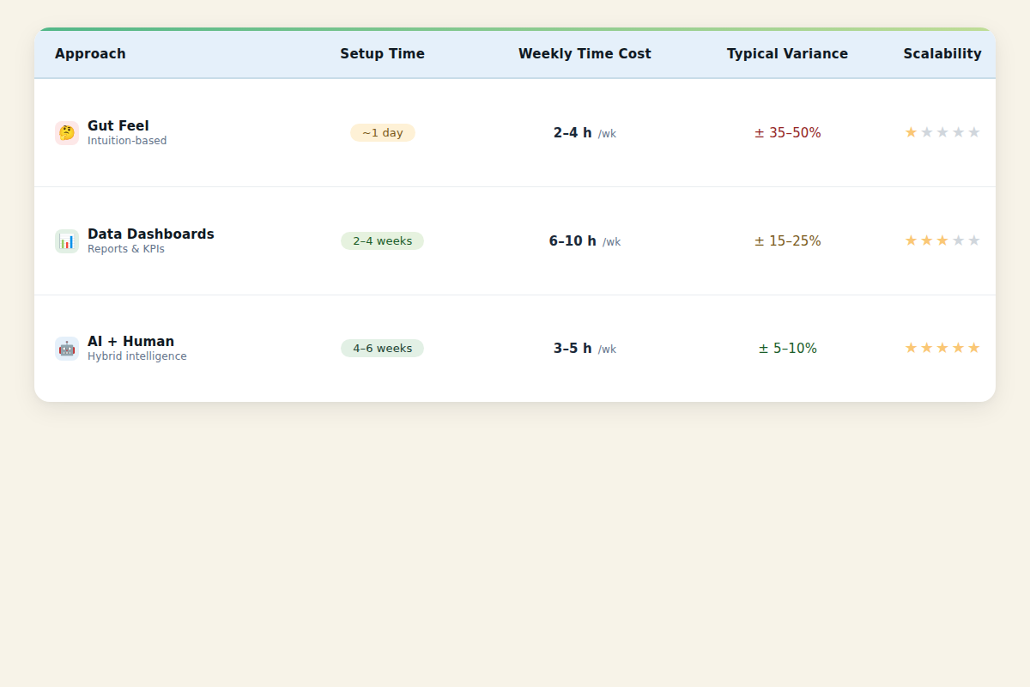Image resolution: width=1030 pixels, height=687 pixels.
Task: Click the ± 5–10% variance value
Action: coord(788,349)
